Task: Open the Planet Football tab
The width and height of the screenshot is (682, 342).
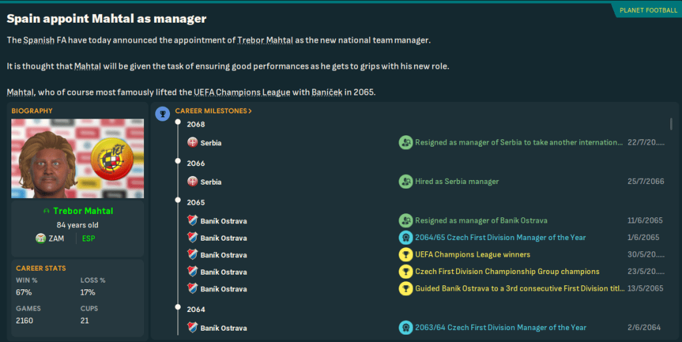Action: [x=644, y=10]
